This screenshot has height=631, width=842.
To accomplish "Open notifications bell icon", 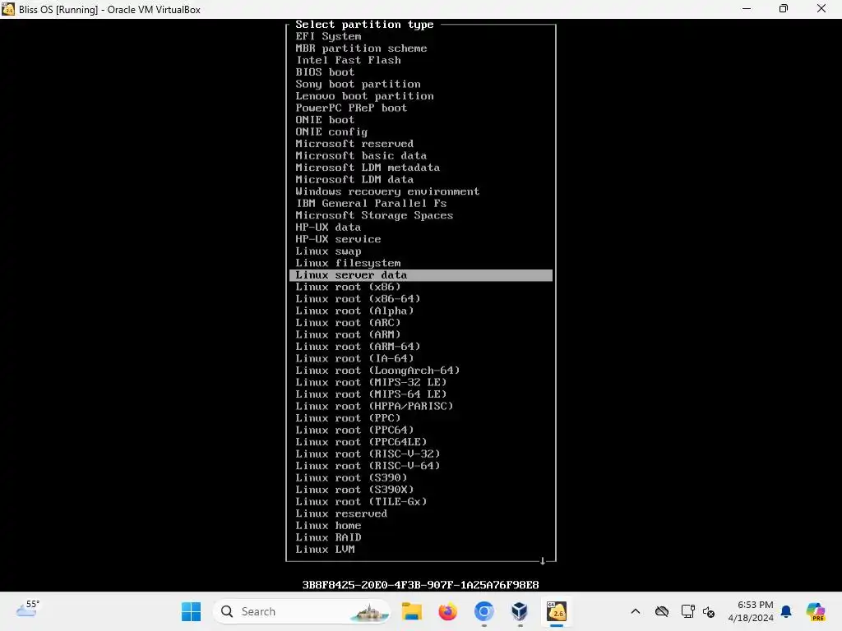I will (x=786, y=611).
